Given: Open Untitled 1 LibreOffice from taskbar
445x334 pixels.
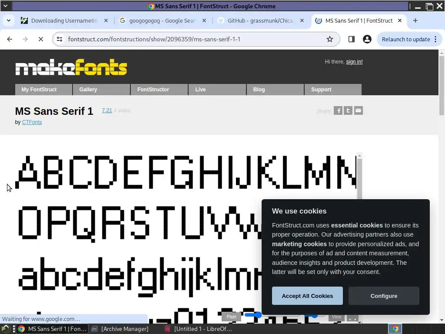Looking at the screenshot, I should (199, 329).
